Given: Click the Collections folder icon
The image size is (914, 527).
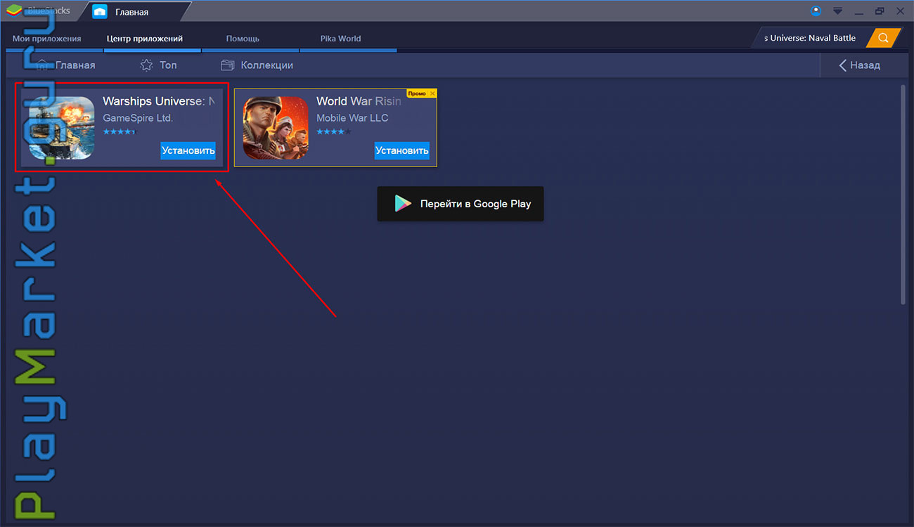Looking at the screenshot, I should coord(227,65).
